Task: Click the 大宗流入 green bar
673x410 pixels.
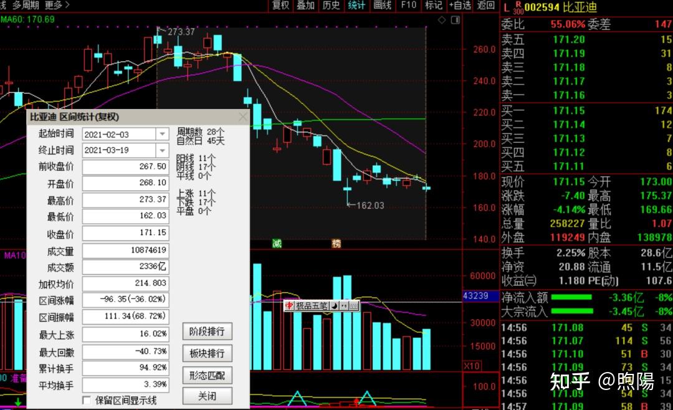Action: pyautogui.click(x=572, y=311)
